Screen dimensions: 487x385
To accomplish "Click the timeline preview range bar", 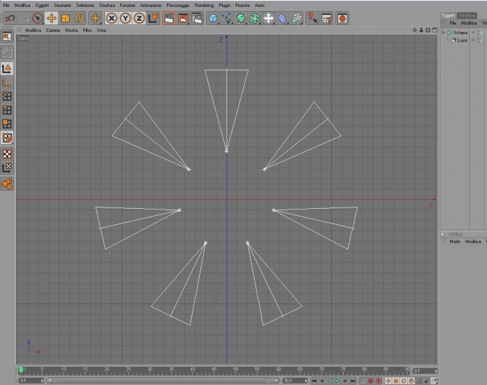I will coord(162,381).
